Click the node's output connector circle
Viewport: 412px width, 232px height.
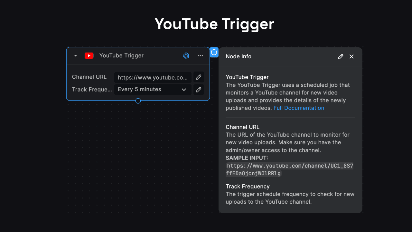coord(138,101)
